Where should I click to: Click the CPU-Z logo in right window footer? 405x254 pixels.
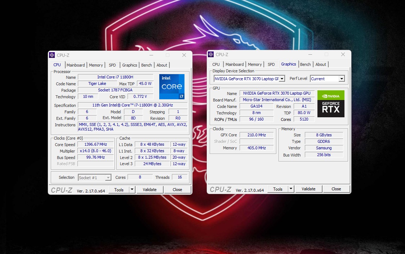coord(221,189)
